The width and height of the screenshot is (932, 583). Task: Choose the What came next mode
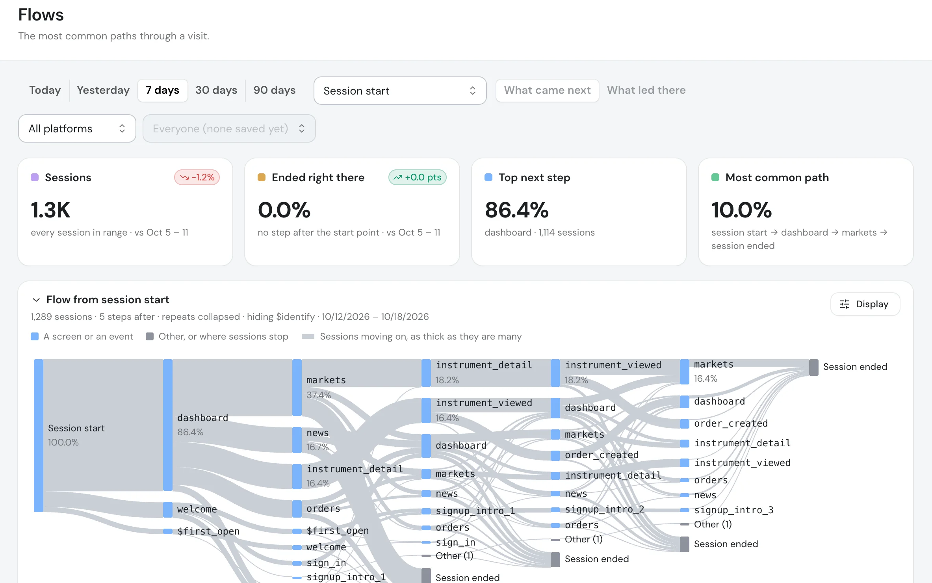click(547, 90)
